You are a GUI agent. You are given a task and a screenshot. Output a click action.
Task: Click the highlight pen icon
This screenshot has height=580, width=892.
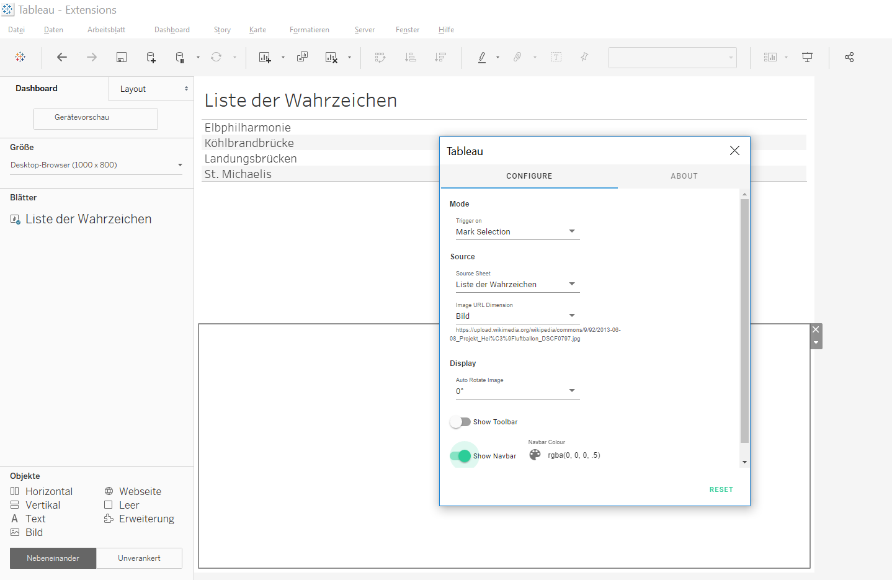482,57
